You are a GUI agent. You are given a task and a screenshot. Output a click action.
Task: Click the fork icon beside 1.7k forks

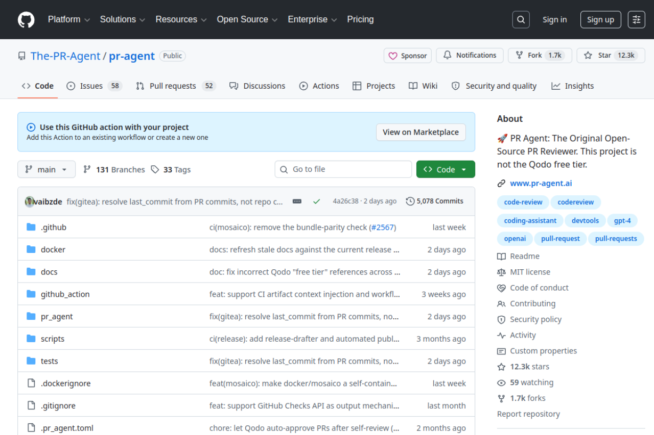pyautogui.click(x=501, y=399)
